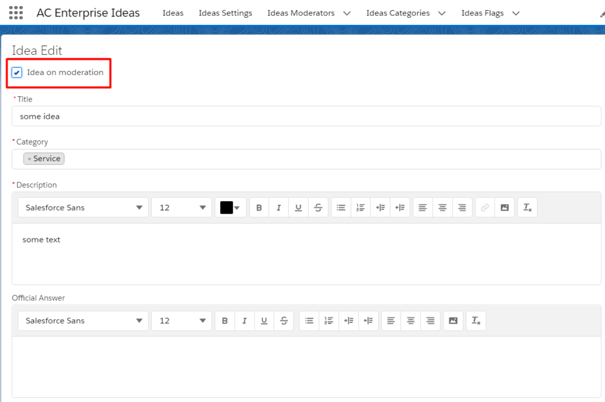The width and height of the screenshot is (605, 402).
Task: Increase indent in Description toolbar
Action: point(380,207)
